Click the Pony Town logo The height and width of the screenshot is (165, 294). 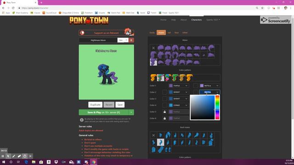(89, 21)
